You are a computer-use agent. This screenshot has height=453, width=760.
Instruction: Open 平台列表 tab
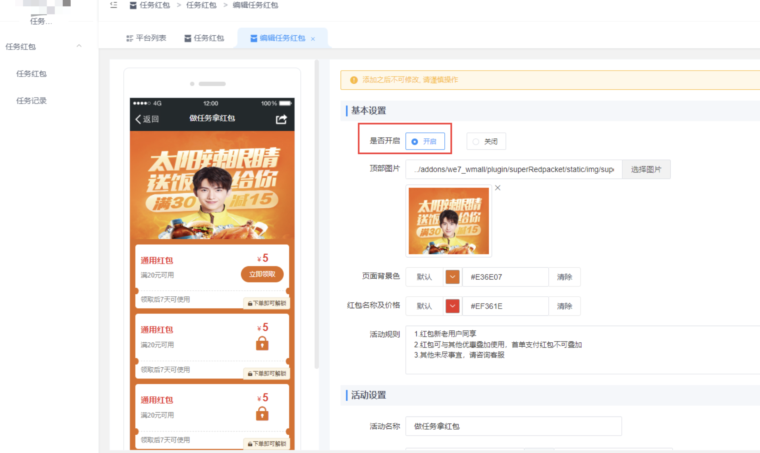146,38
